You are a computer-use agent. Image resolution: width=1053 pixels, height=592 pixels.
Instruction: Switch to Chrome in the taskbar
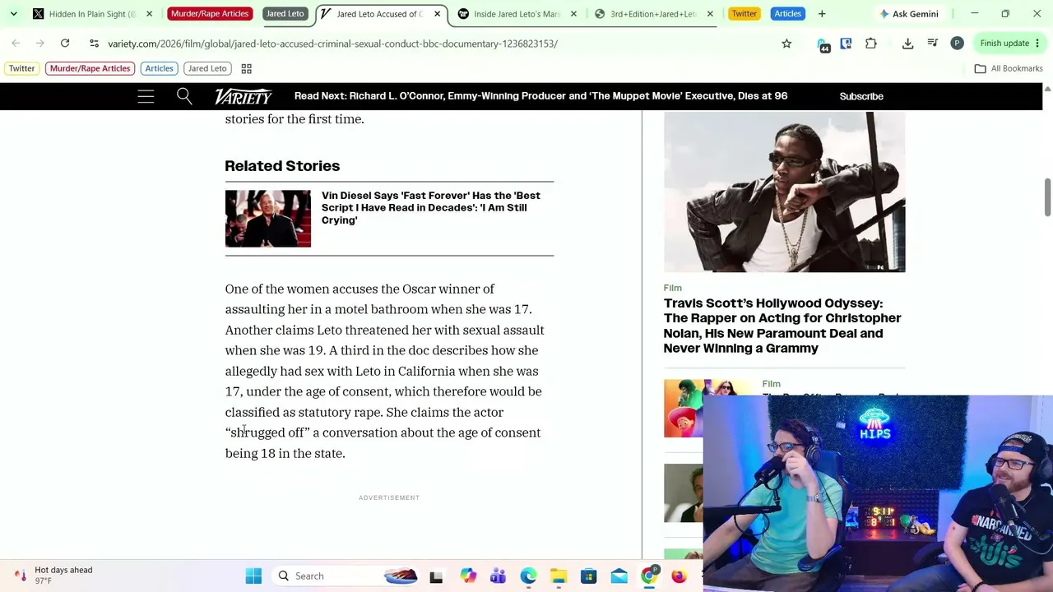[x=649, y=576]
